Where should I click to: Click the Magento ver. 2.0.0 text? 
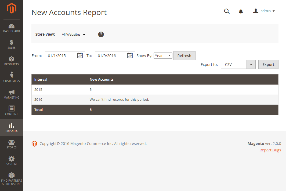pos(264,144)
